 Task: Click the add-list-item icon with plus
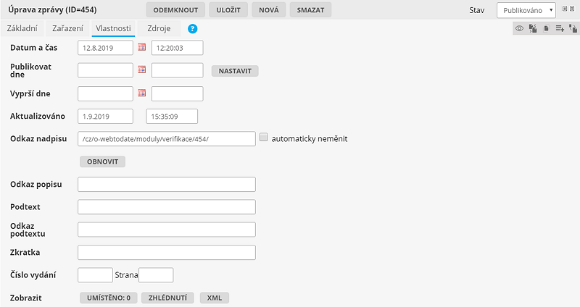[x=559, y=29]
